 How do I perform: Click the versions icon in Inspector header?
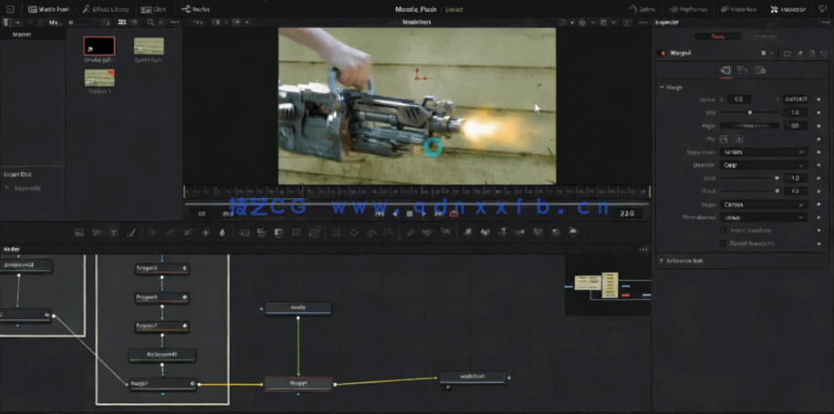[787, 53]
